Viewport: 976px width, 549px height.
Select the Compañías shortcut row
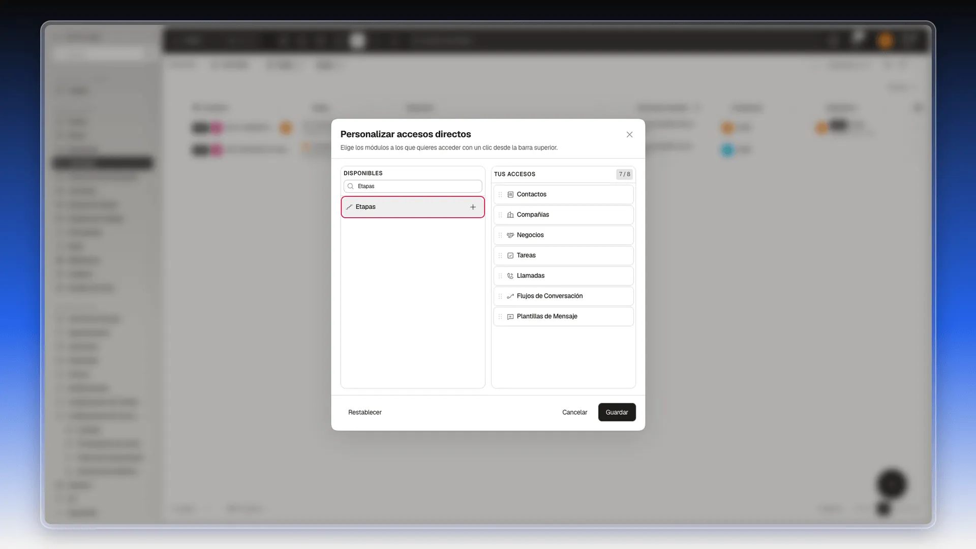[563, 215]
